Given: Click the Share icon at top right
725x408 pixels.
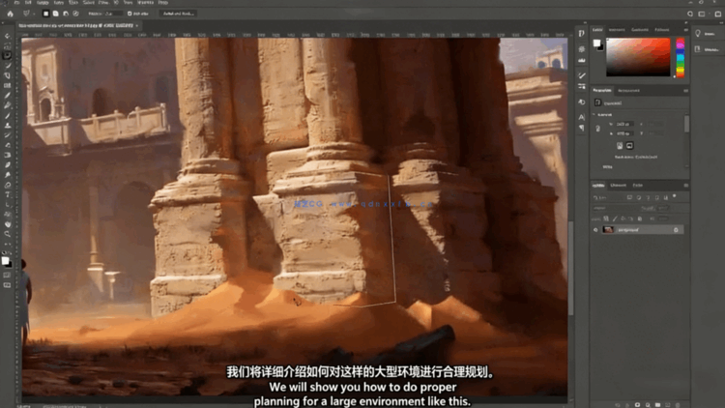Looking at the screenshot, I should pyautogui.click(x=717, y=14).
